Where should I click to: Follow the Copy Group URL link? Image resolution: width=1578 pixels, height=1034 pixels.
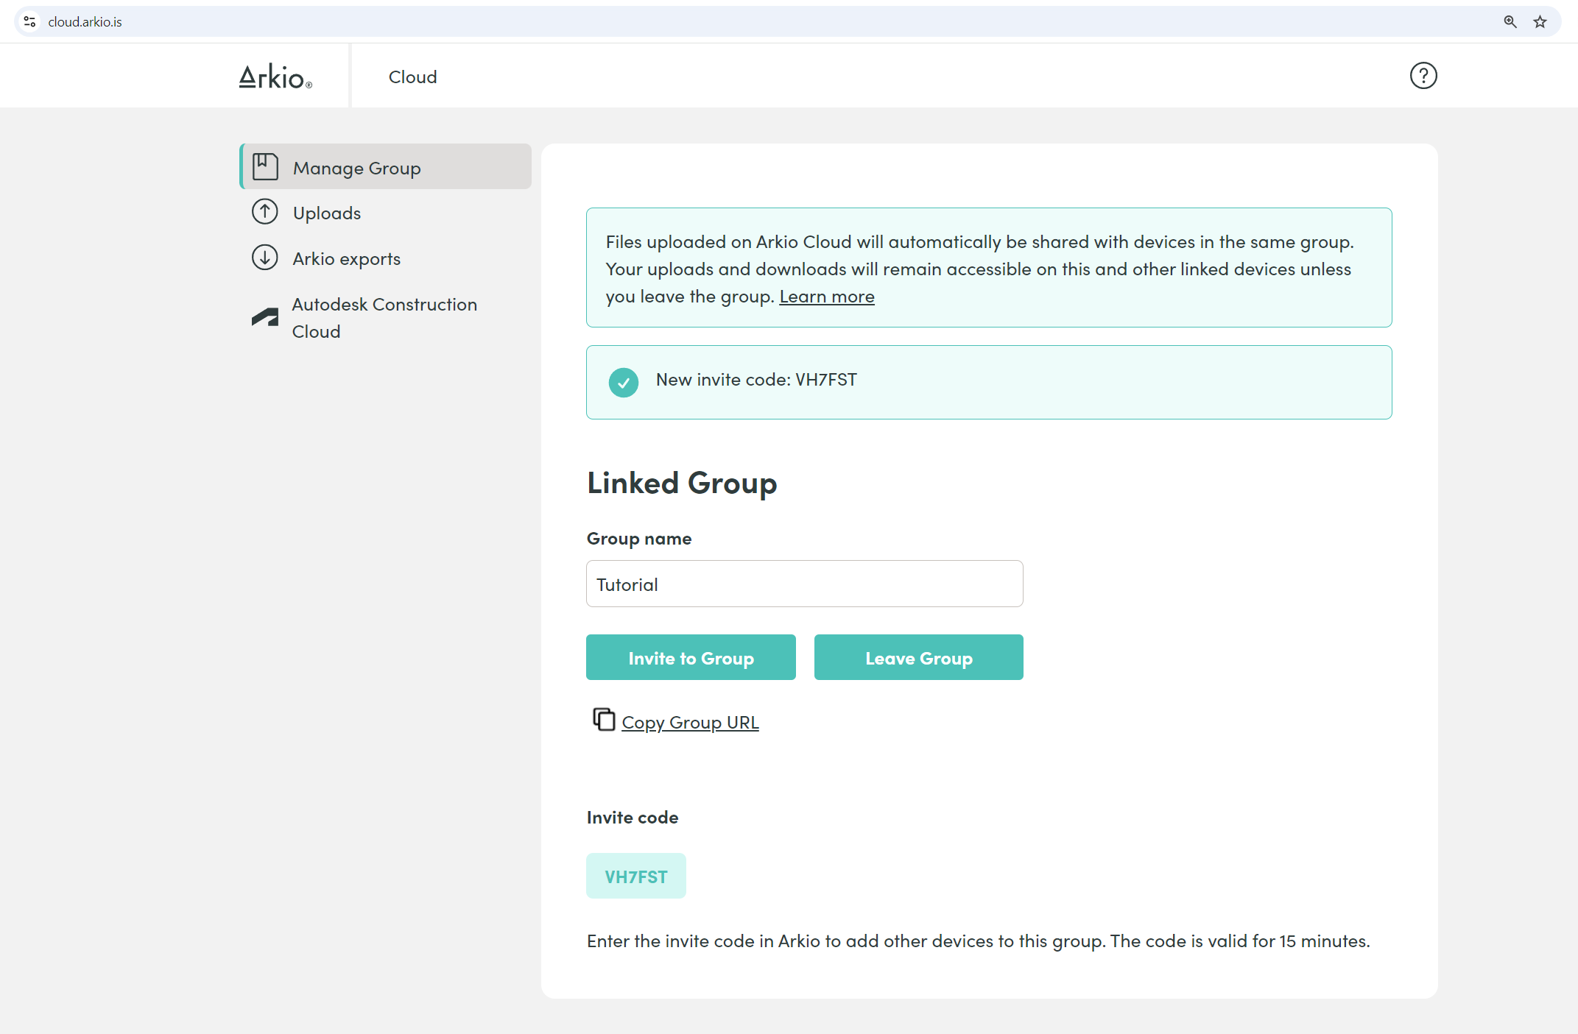(690, 722)
